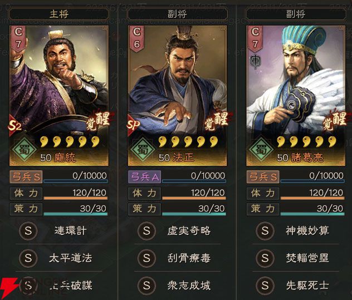Click the S2 badge on 龐統's portrait
The width and height of the screenshot is (352, 300).
[x=14, y=125]
